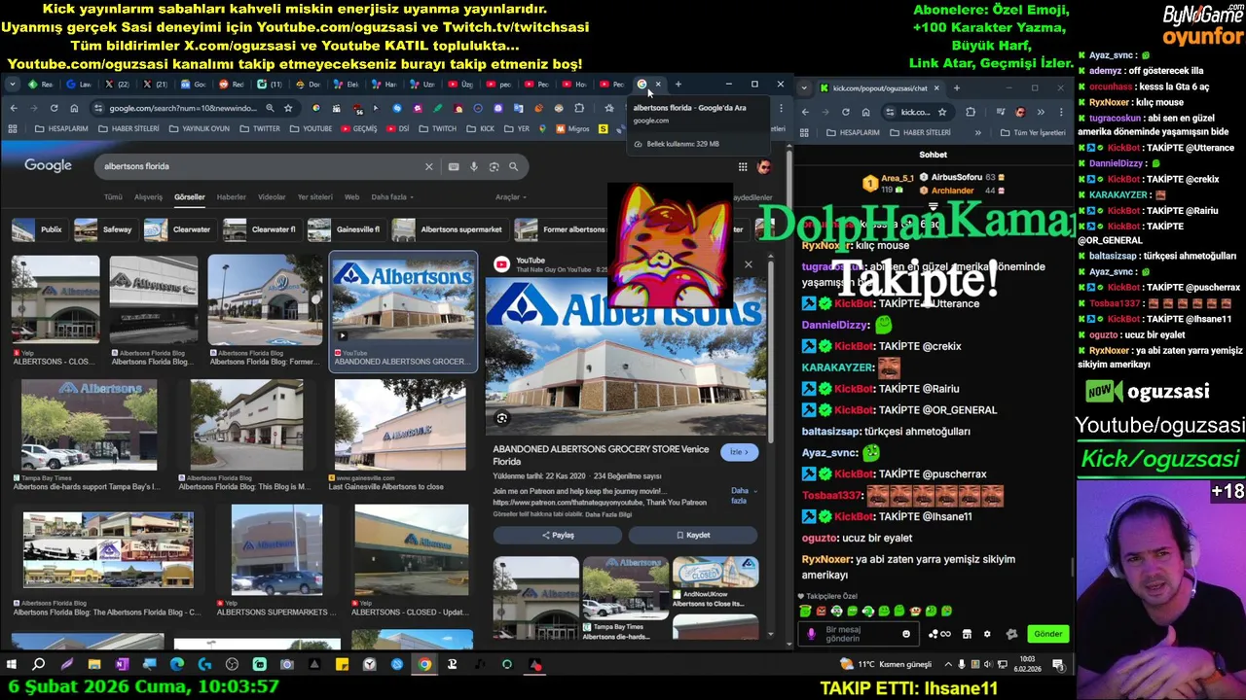Screen dimensions: 1246x700
Task: Switch to Tümü results tab
Action: 113,197
